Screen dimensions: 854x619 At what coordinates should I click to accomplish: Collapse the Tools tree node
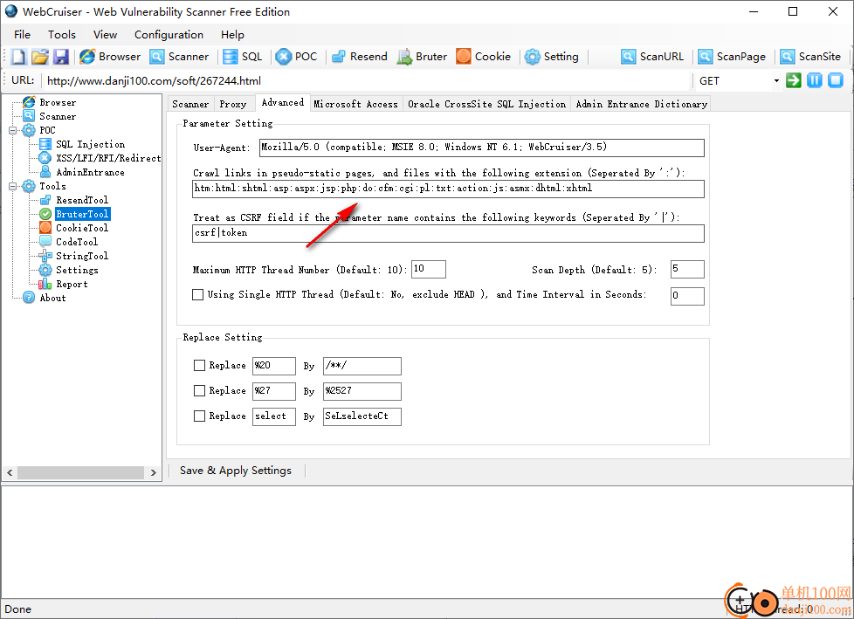12,187
